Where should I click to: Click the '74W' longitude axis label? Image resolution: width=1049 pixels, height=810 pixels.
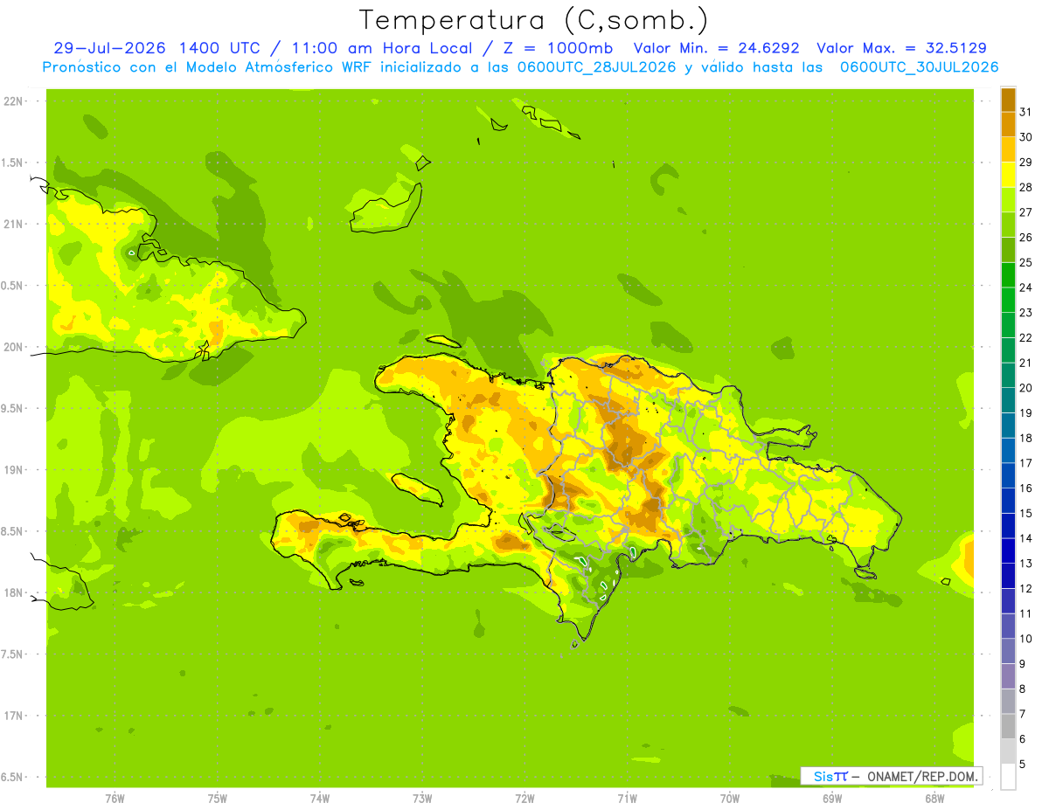click(x=320, y=798)
